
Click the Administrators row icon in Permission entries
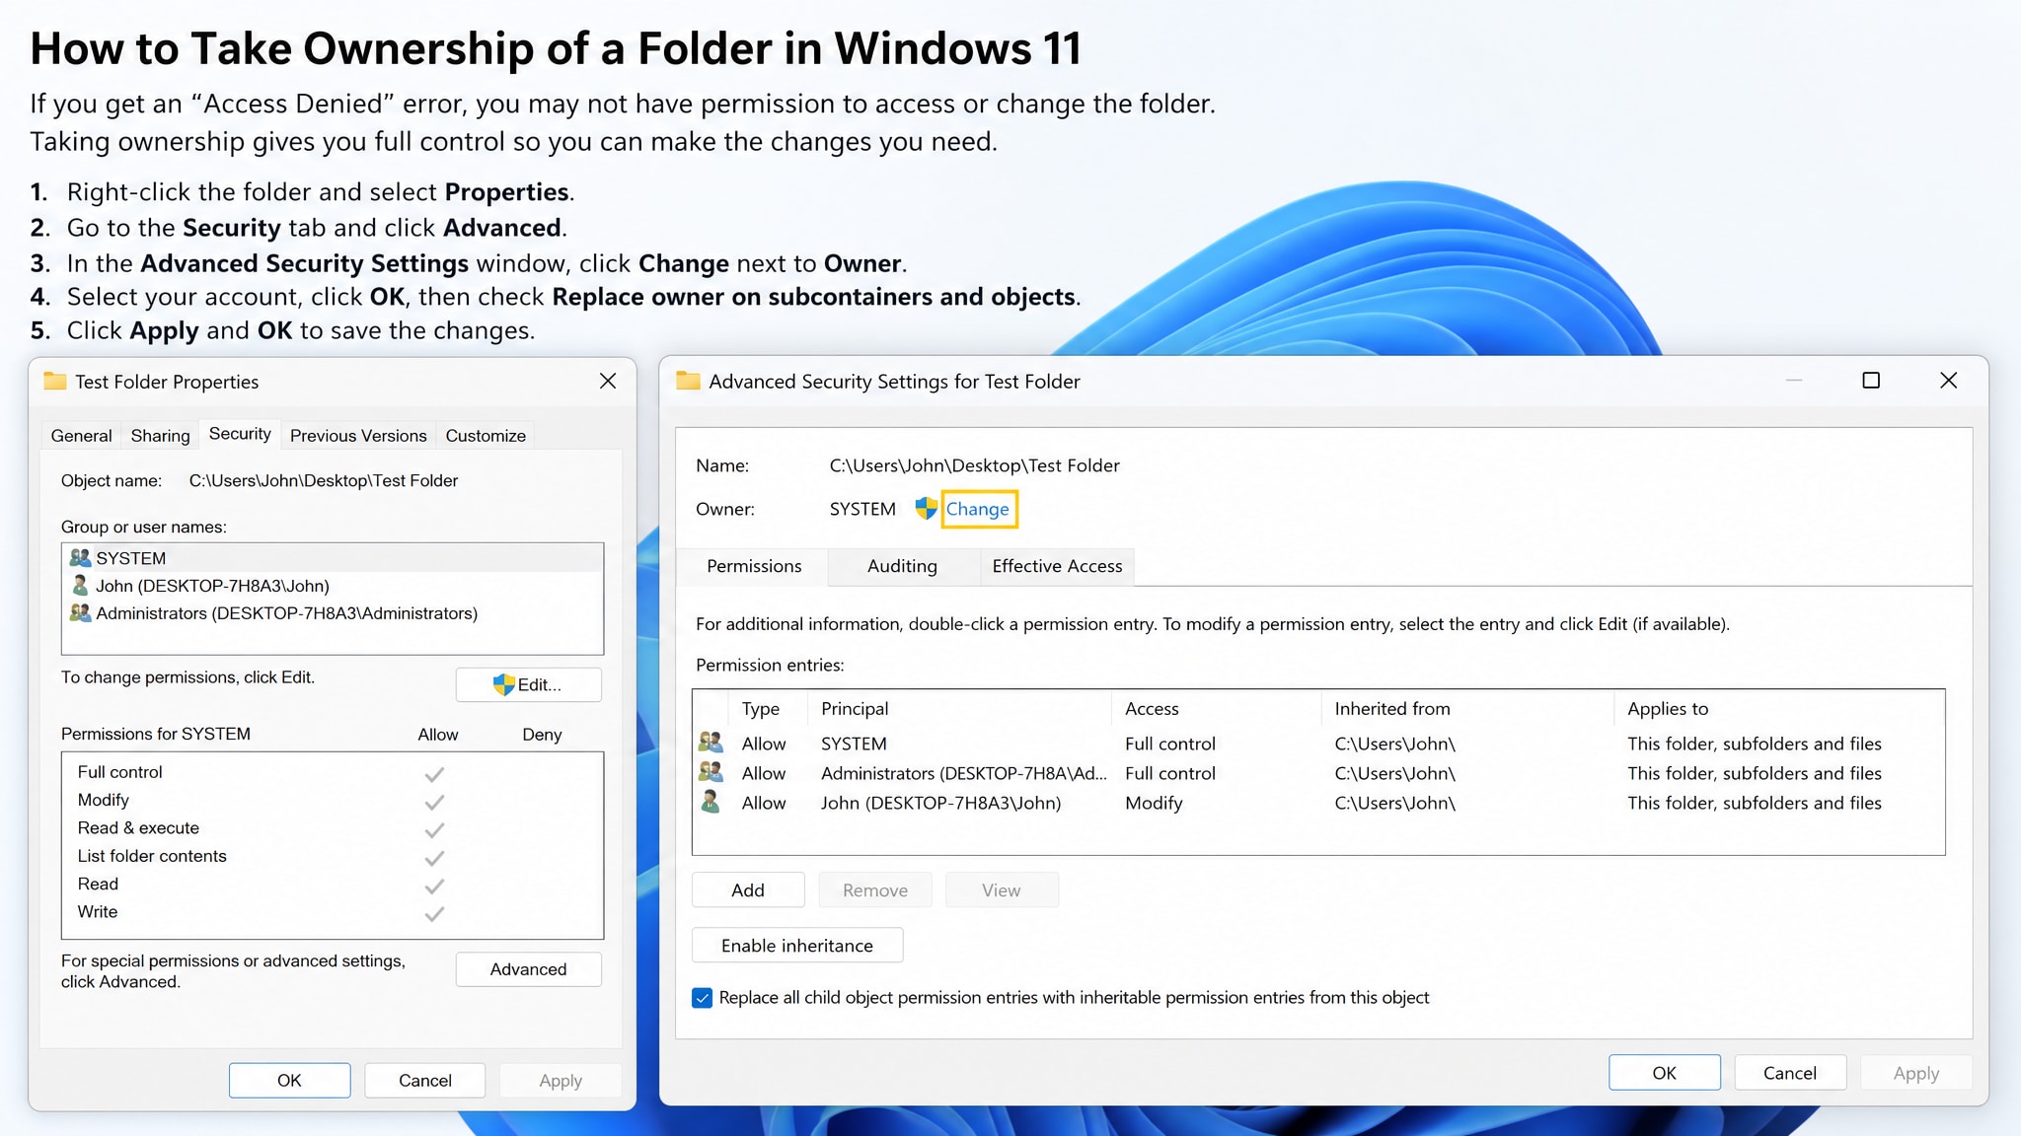tap(711, 771)
